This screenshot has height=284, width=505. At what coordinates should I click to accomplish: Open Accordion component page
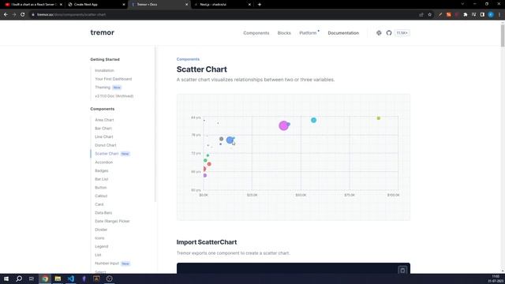coord(103,163)
